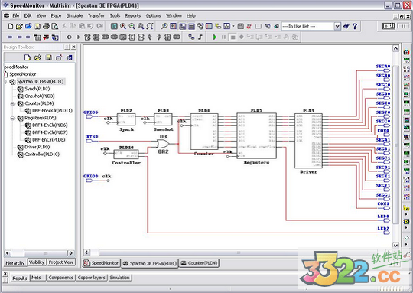The width and height of the screenshot is (413, 293).
Task: Switch to the SpeedMonitor sheet tab
Action: tap(102, 263)
